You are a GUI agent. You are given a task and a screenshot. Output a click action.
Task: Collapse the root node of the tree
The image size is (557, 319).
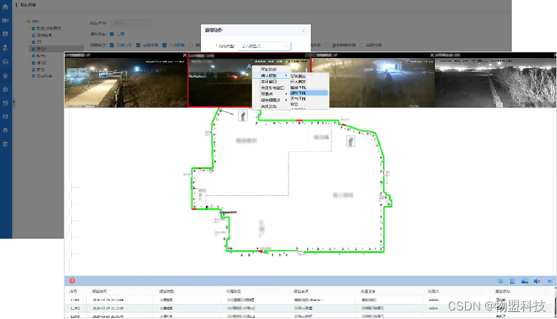[x=24, y=22]
